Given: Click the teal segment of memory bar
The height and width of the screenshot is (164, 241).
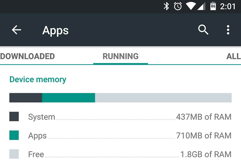Looking at the screenshot, I should (x=69, y=97).
